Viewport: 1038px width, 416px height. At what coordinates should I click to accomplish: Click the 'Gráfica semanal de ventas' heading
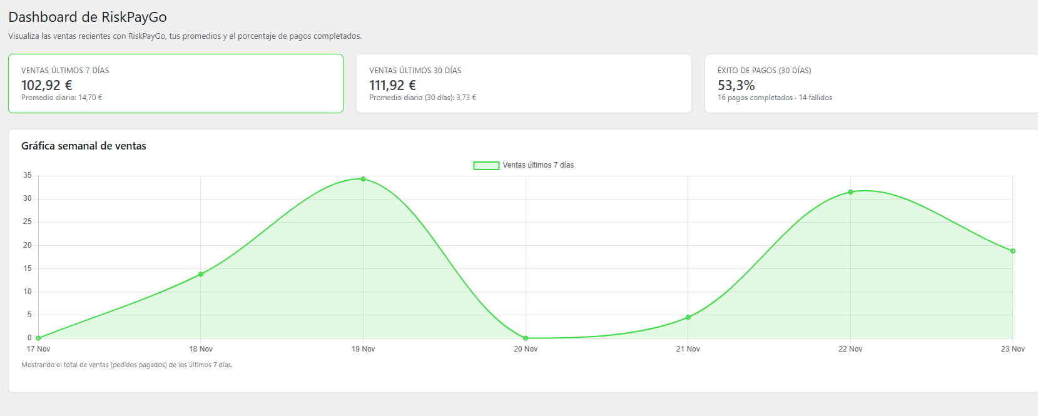[x=84, y=146]
